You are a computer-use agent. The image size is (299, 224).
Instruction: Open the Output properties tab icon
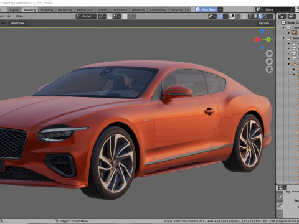[280, 213]
